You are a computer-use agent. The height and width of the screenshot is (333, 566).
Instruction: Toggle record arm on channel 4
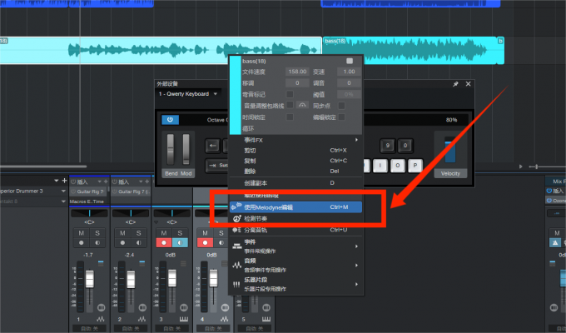coord(205,243)
